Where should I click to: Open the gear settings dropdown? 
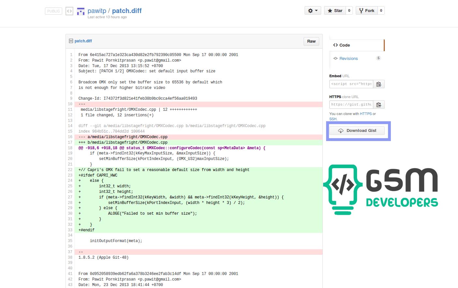(313, 10)
